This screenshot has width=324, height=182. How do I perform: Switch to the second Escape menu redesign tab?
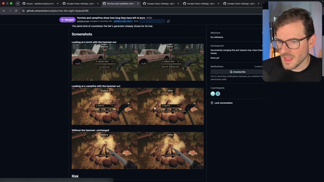(161, 4)
